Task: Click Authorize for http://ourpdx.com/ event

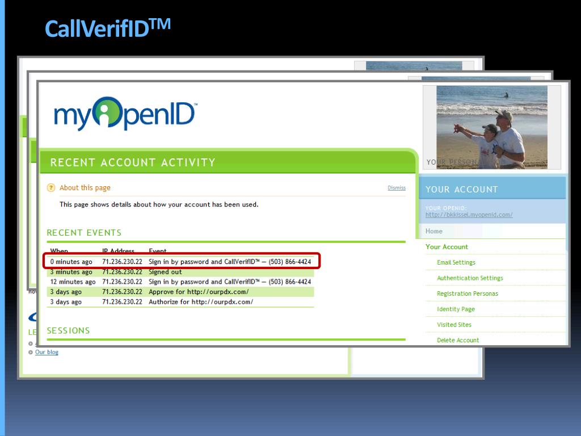Action: point(180,302)
